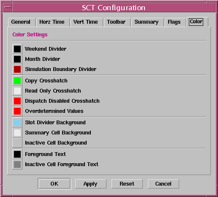Image resolution: width=218 pixels, height=197 pixels.
Task: Select the green Copy Crosshatch swatch
Action: pos(17,81)
